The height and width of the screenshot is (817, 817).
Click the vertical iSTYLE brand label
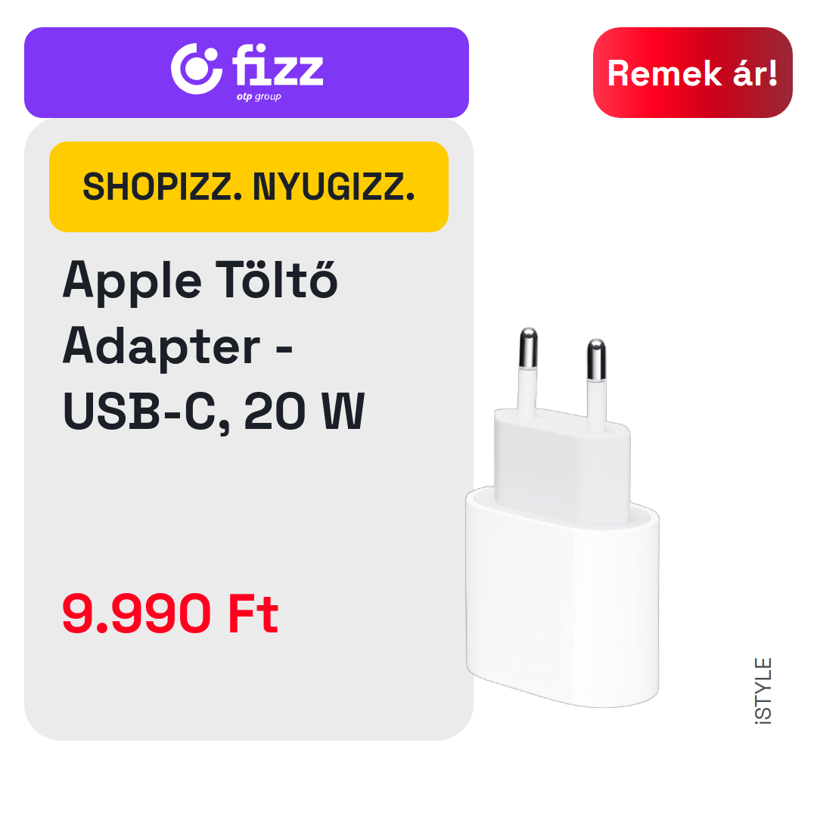pos(763,691)
